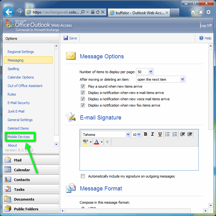This screenshot has width=216, height=216.
Task: Uncheck notification for new fax items
Action: point(83,105)
